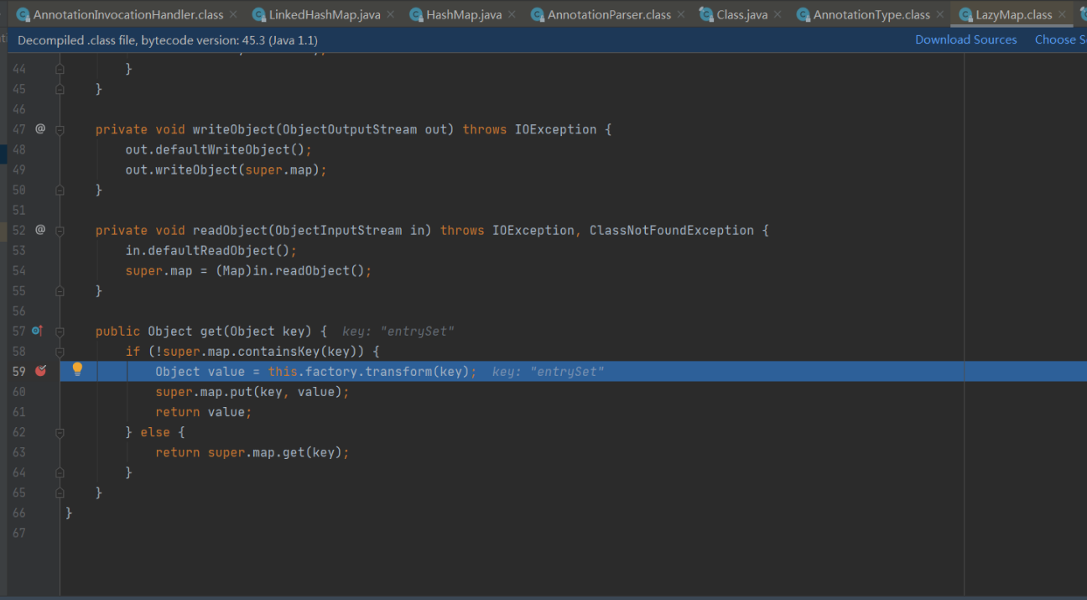Click the fold end marker on line 65
The width and height of the screenshot is (1087, 600).
pyautogui.click(x=60, y=493)
